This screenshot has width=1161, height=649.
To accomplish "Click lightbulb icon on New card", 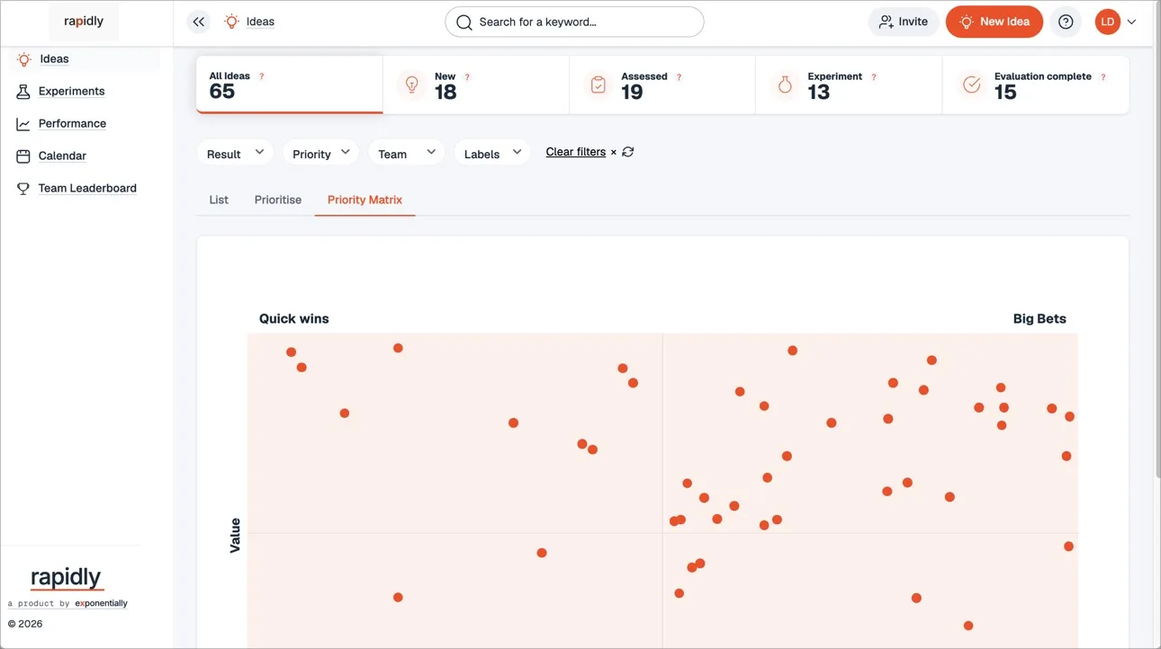I will point(412,84).
